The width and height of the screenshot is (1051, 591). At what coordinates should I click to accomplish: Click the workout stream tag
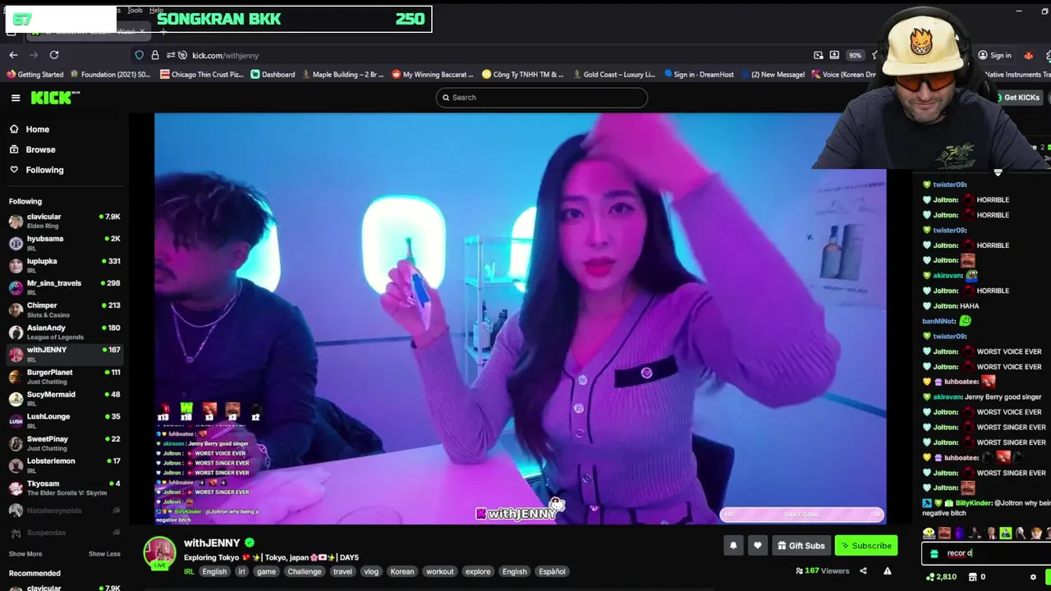(x=439, y=571)
